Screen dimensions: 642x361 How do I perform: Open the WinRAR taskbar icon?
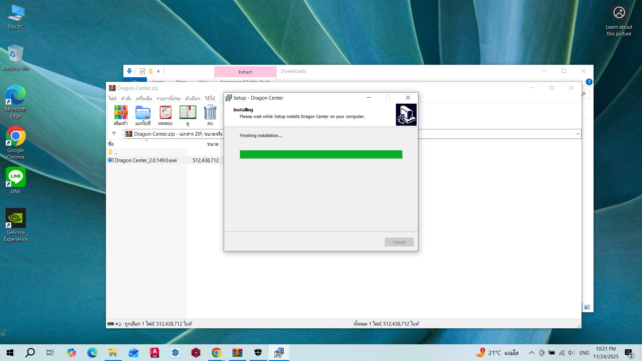point(237,353)
